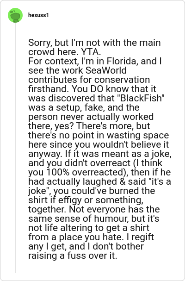Click the word "firsthand" in the comment
Screen dimensions: 185x281
pyautogui.click(x=48, y=89)
